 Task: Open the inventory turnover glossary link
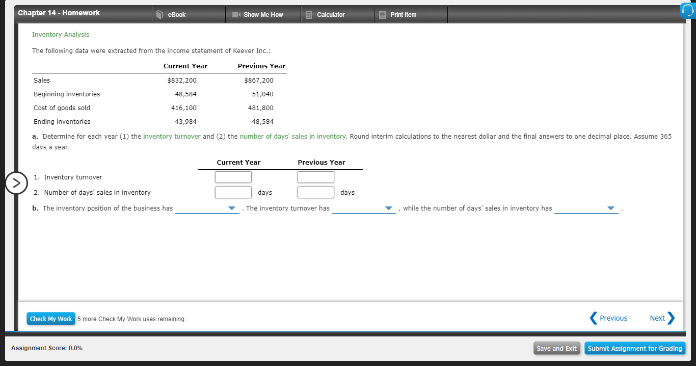click(x=172, y=136)
